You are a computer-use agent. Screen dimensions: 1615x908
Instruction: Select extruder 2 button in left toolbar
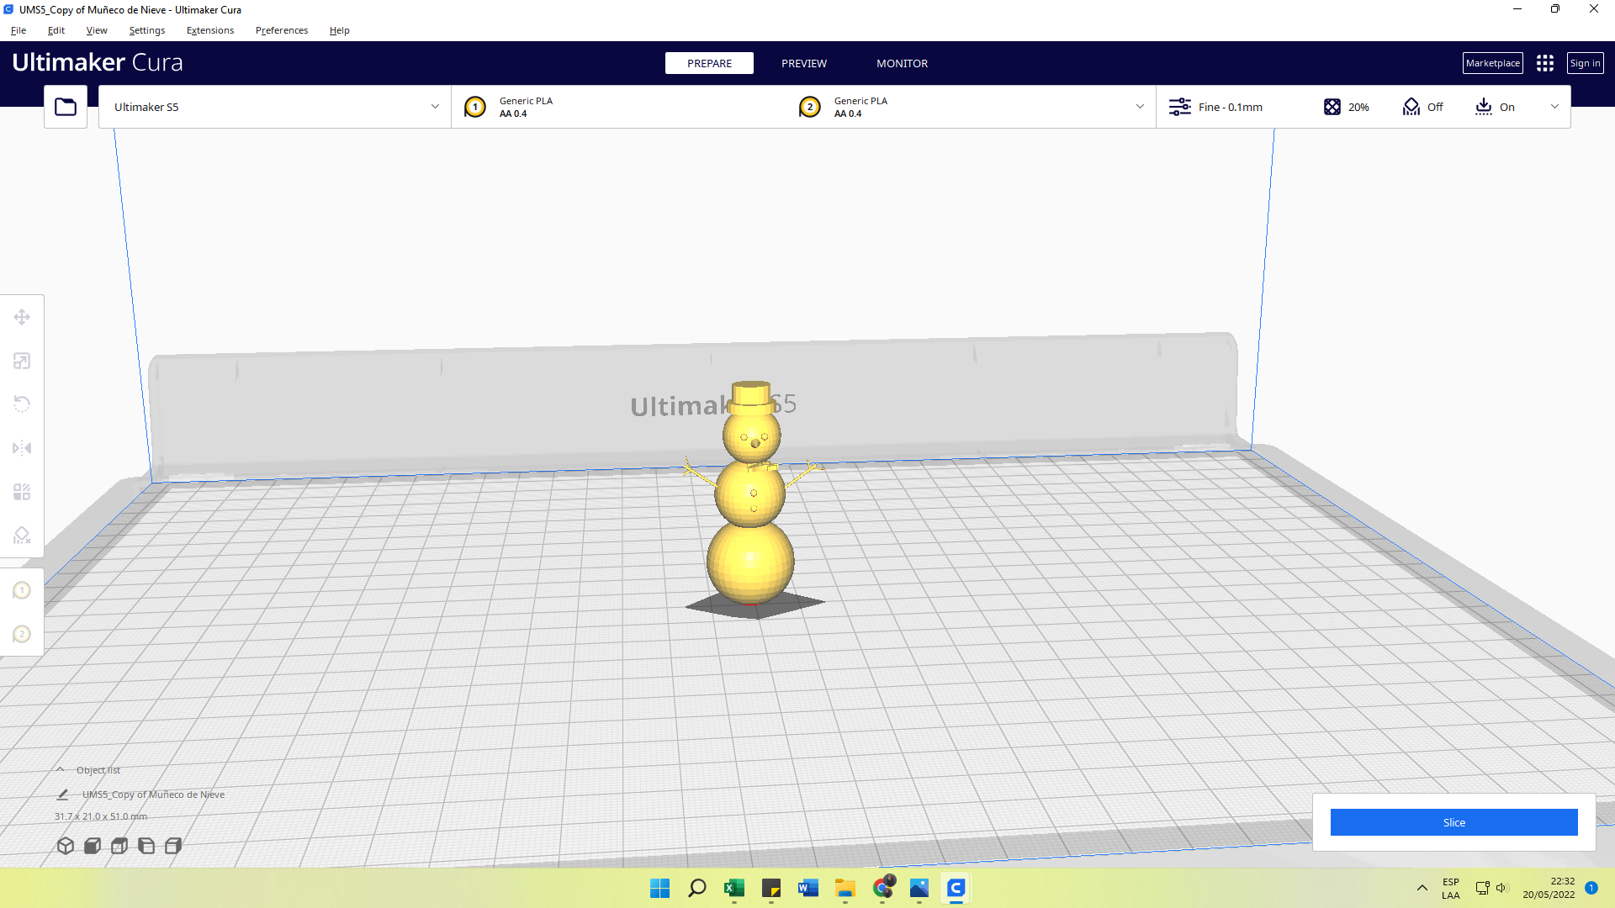[x=22, y=634]
